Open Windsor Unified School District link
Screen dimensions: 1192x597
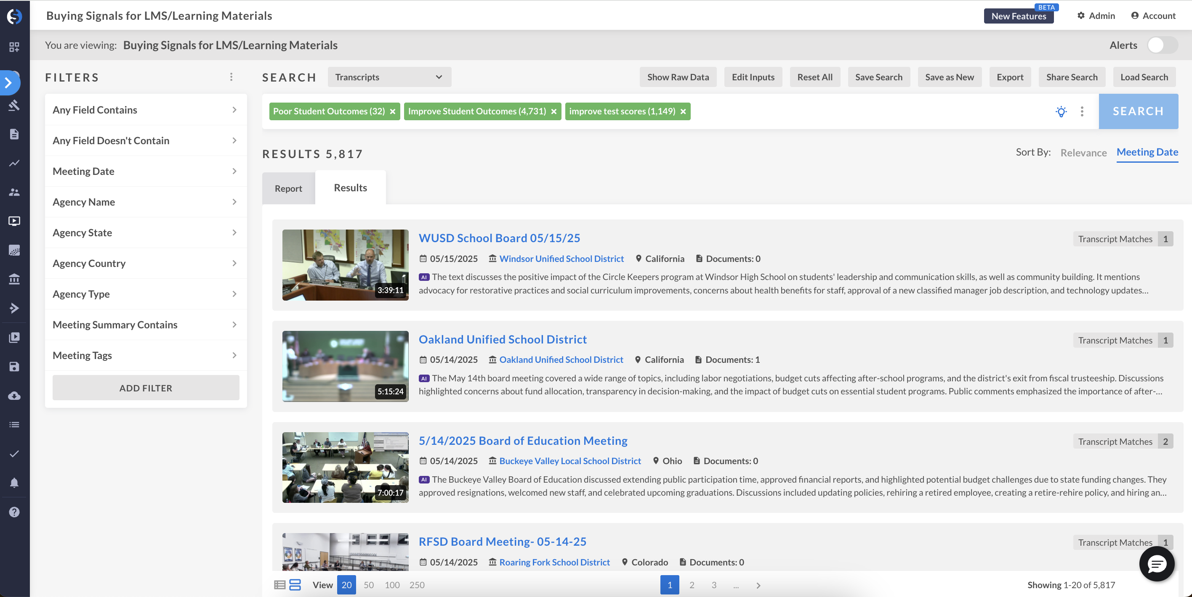click(x=561, y=259)
